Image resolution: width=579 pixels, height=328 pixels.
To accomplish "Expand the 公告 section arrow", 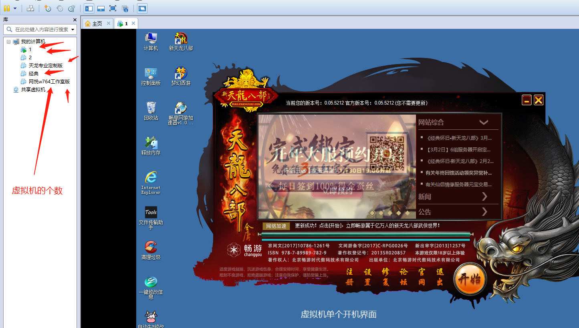I will [x=484, y=211].
